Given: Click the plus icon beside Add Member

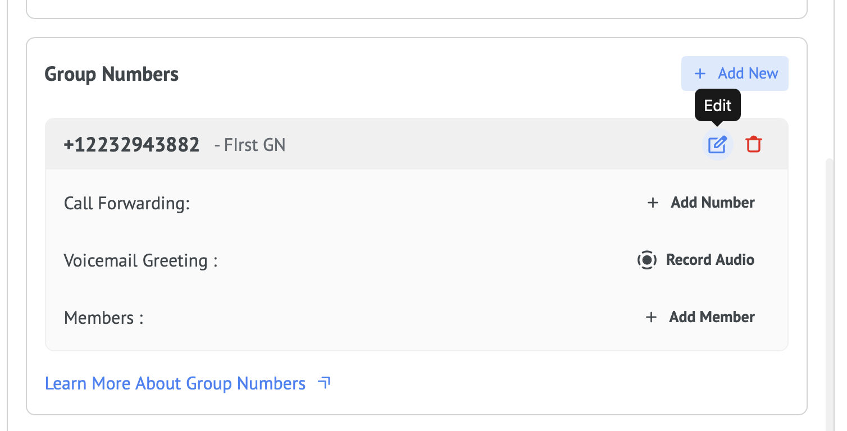Looking at the screenshot, I should click(x=651, y=317).
